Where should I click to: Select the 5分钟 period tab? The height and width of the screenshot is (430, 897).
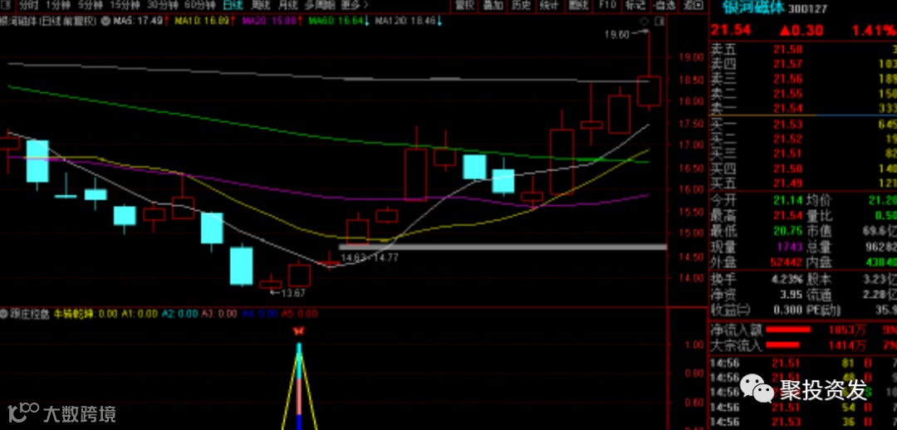(x=91, y=5)
